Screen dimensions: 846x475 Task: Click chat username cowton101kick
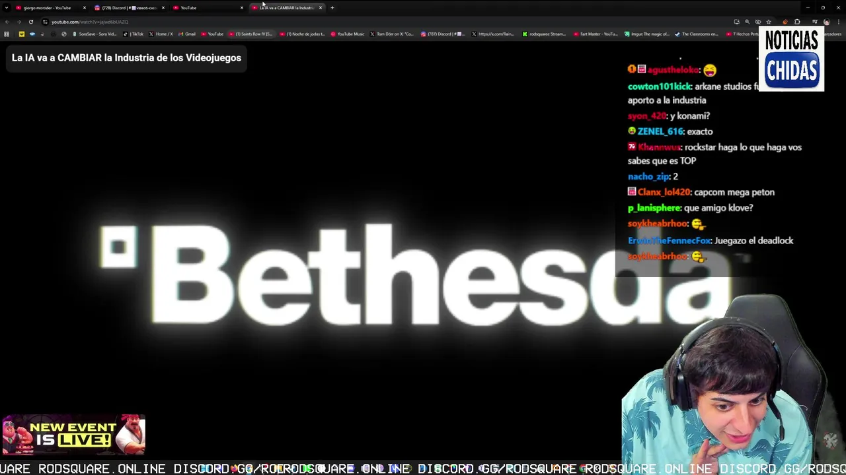click(x=660, y=86)
